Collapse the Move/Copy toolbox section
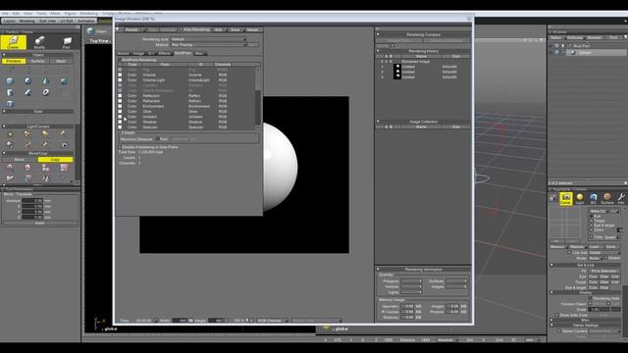 (4, 153)
